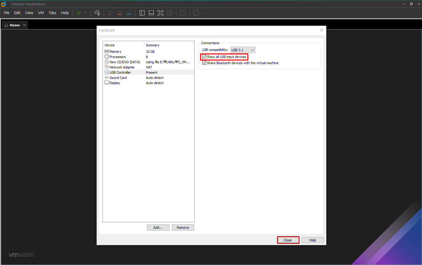Click the VMware Workstation title bar logo
The width and height of the screenshot is (422, 265).
[4, 4]
